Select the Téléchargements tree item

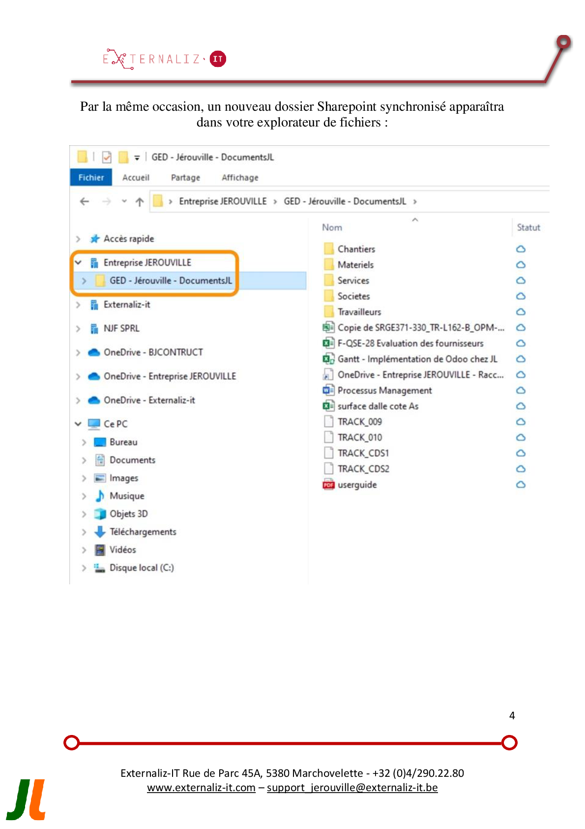[x=143, y=532]
